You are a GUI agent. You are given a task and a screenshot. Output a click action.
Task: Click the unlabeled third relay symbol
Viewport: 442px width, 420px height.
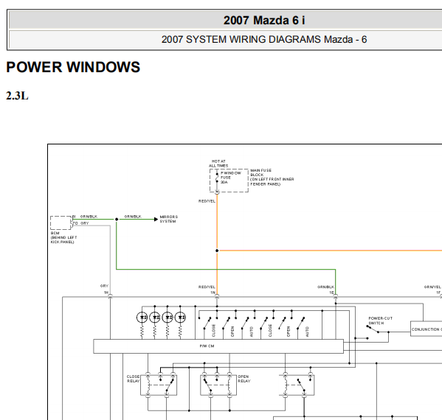[297, 385]
